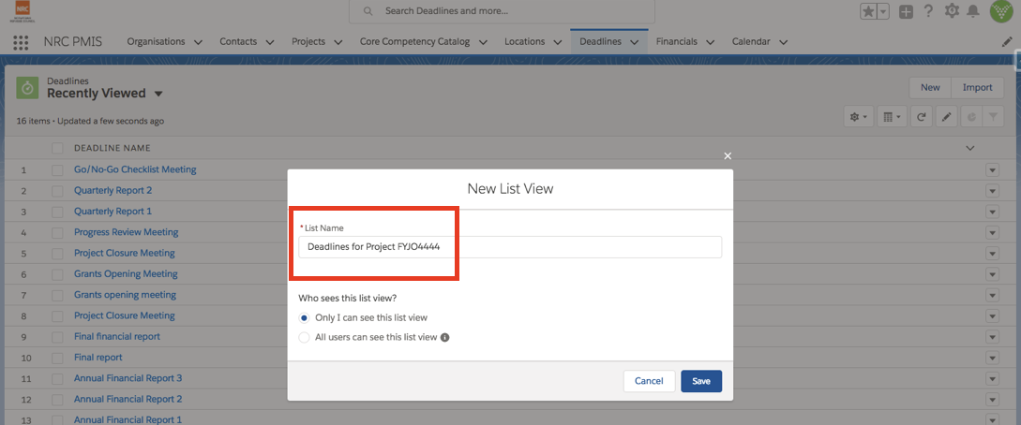The width and height of the screenshot is (1021, 425).
Task: Open the Contacts tab
Action: pyautogui.click(x=238, y=41)
